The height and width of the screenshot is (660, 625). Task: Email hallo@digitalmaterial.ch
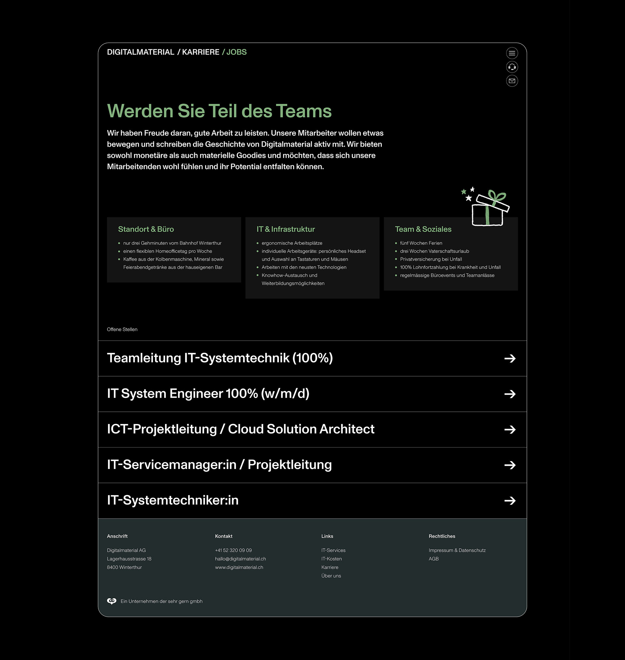[x=240, y=559]
